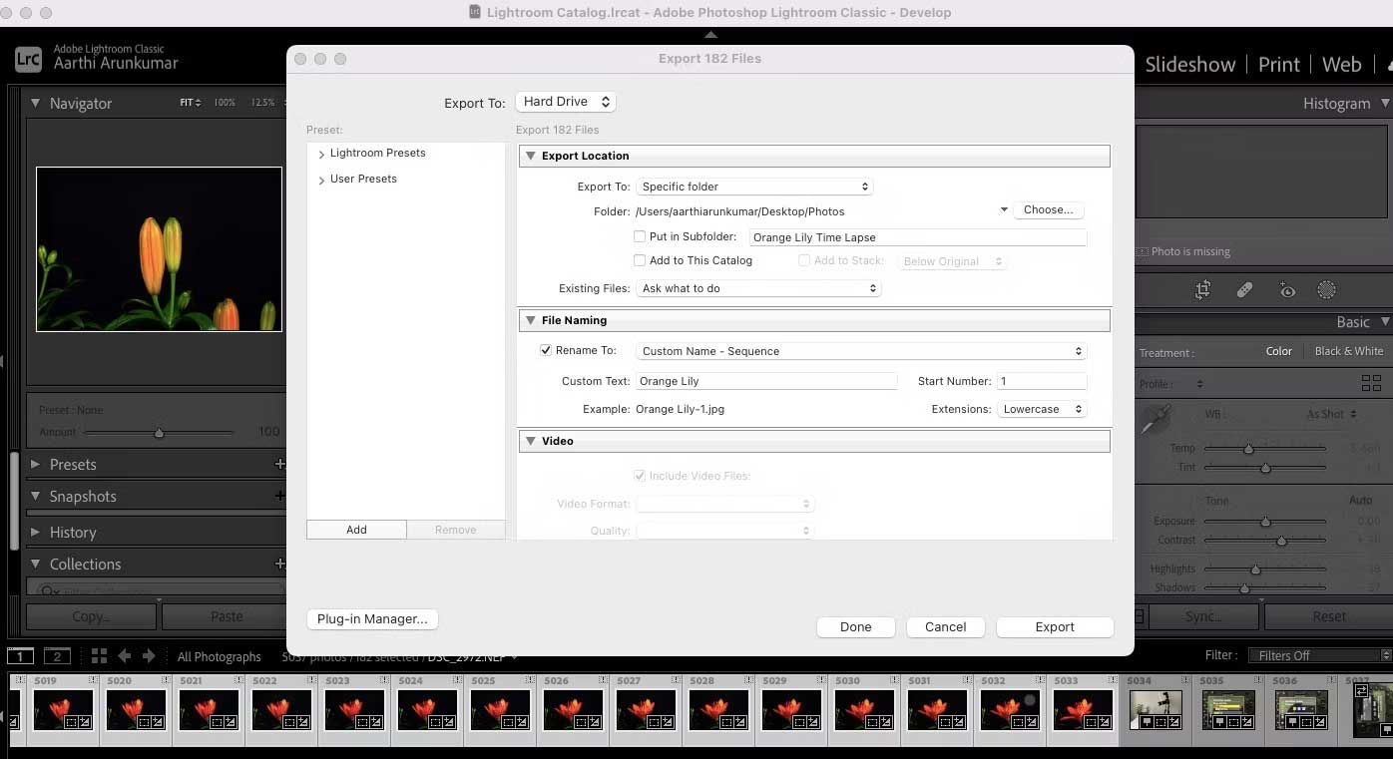The image size is (1393, 759).
Task: Expand the Lightroom Presets tree item
Action: tap(321, 155)
